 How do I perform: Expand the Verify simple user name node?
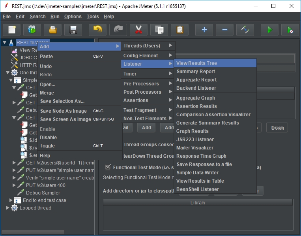pyautogui.click(x=14, y=178)
